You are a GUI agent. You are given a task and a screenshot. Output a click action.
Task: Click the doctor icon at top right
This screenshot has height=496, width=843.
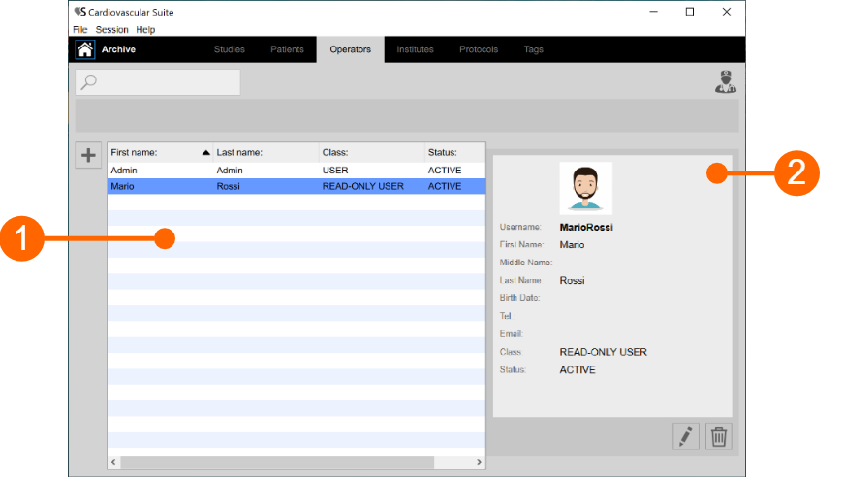coord(725,82)
